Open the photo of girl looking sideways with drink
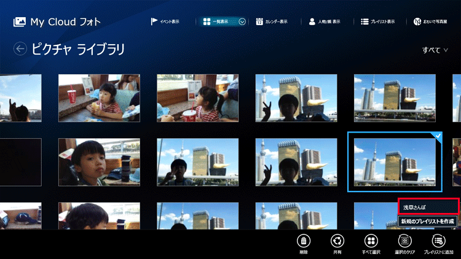461x259 pixels. (x=197, y=98)
